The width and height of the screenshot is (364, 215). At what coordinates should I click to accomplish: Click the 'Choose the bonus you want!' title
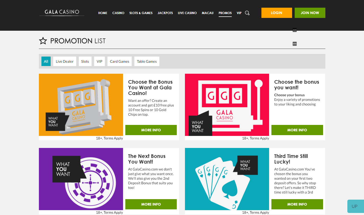click(297, 85)
